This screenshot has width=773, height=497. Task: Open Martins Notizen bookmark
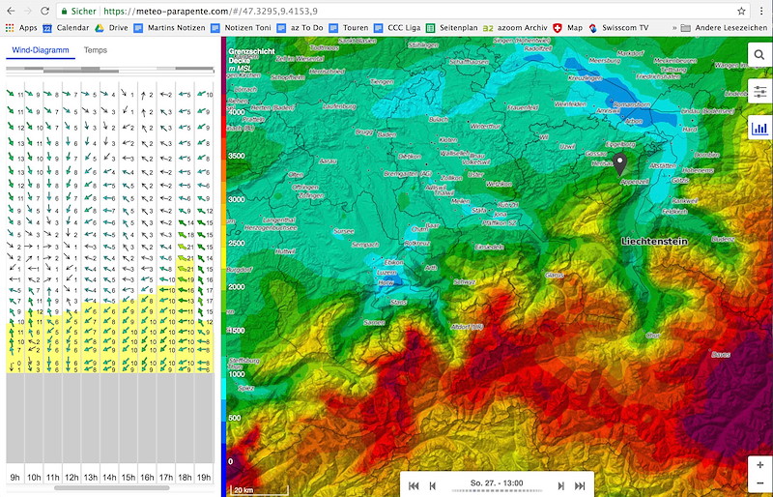pos(170,28)
